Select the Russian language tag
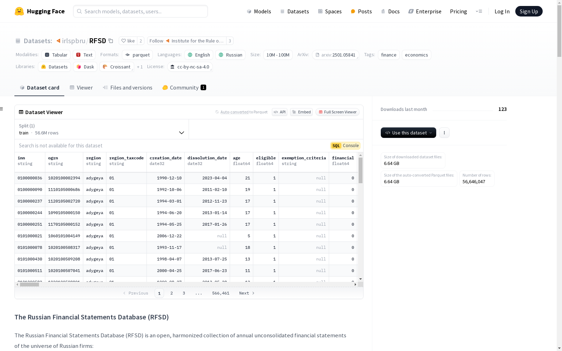Image resolution: width=562 pixels, height=351 pixels. click(230, 55)
